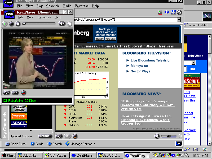Click the playback position slider
Screen dimensions: 212x159
click(x=39, y=24)
